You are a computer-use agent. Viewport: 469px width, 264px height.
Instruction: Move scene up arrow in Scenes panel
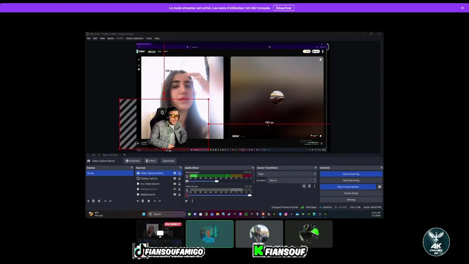tap(105, 201)
